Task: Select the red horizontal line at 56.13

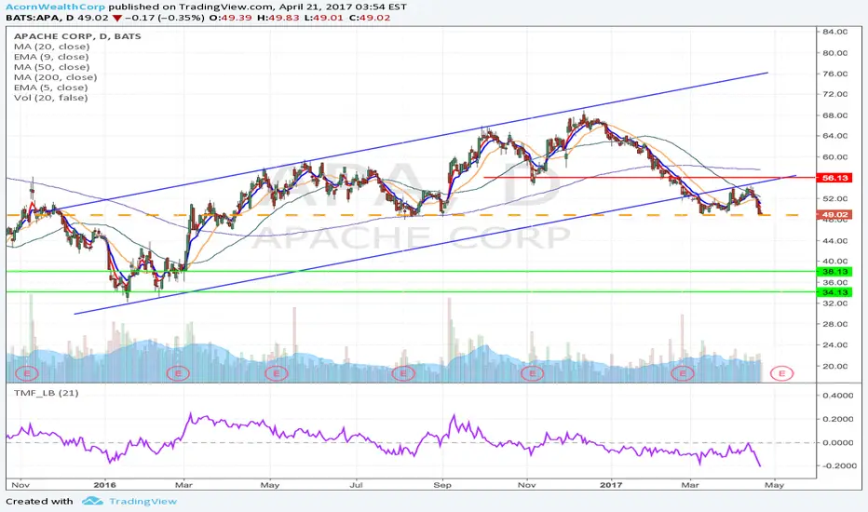Action: tap(650, 177)
